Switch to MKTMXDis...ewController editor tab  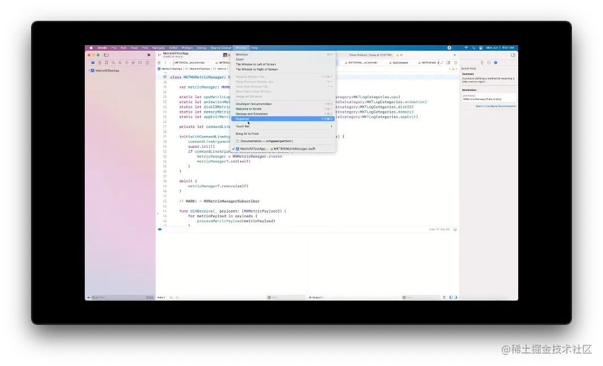[x=189, y=63]
